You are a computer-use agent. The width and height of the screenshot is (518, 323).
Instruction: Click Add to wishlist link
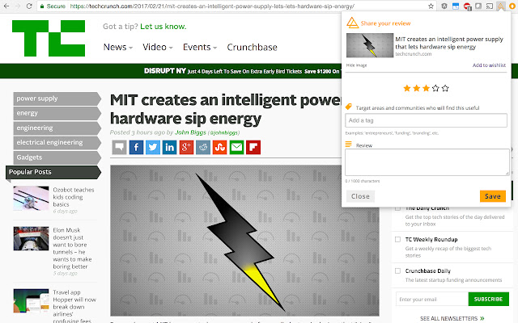point(489,65)
